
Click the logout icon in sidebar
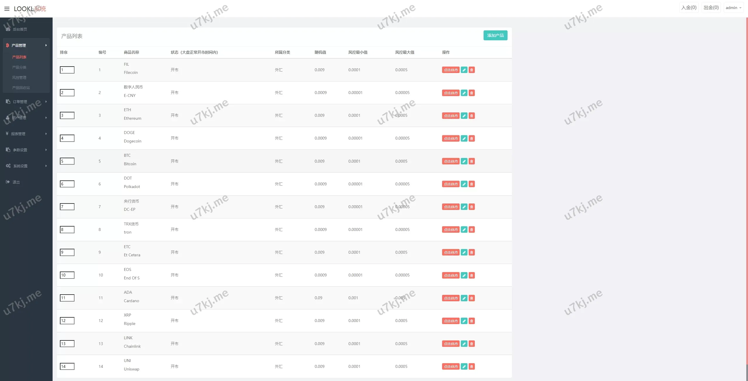coord(8,182)
